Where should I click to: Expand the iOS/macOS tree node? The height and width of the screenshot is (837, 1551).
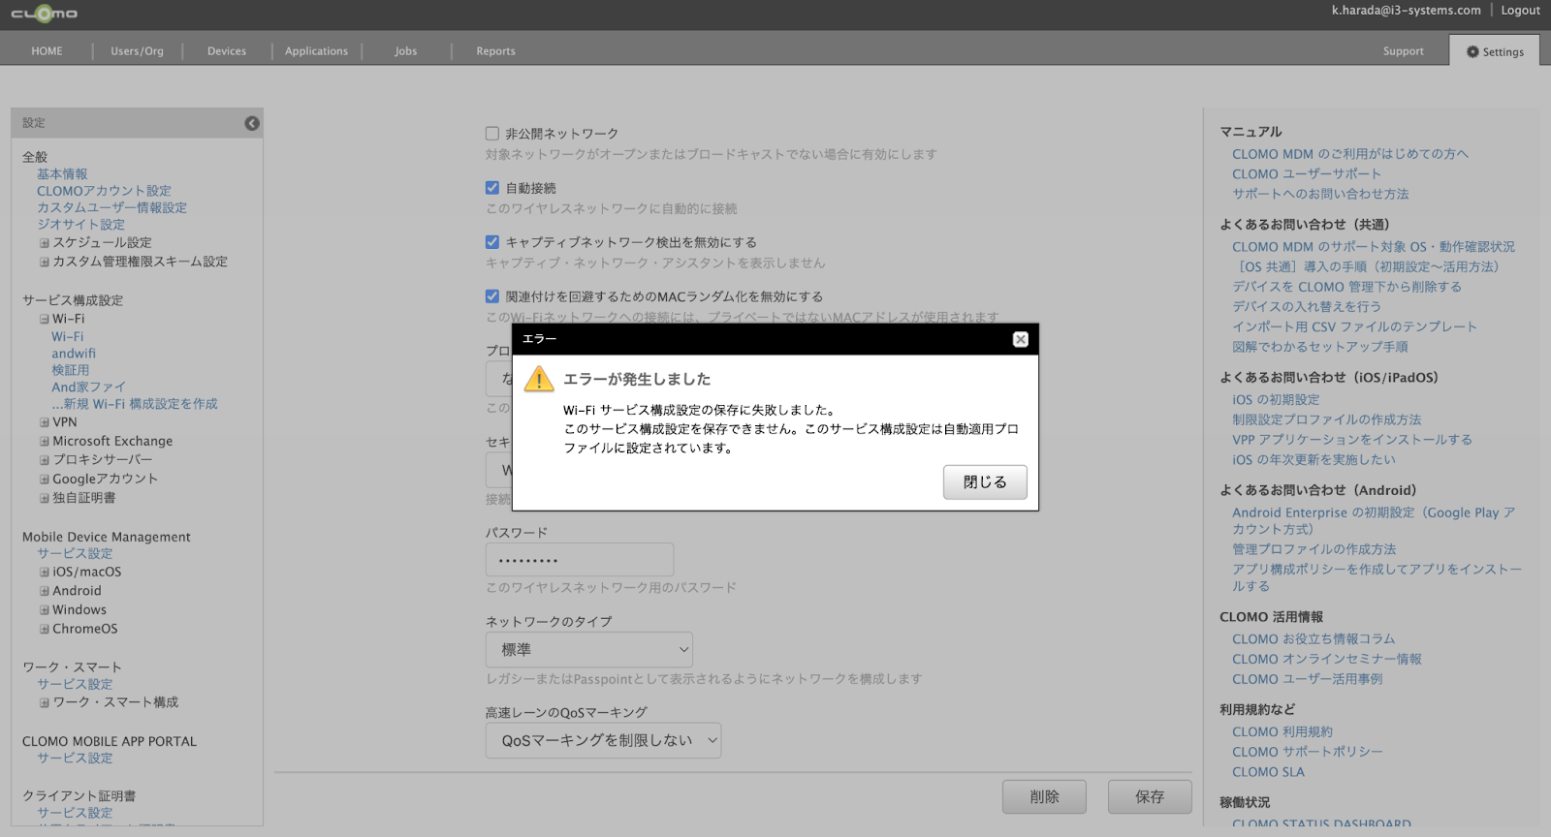[45, 573]
